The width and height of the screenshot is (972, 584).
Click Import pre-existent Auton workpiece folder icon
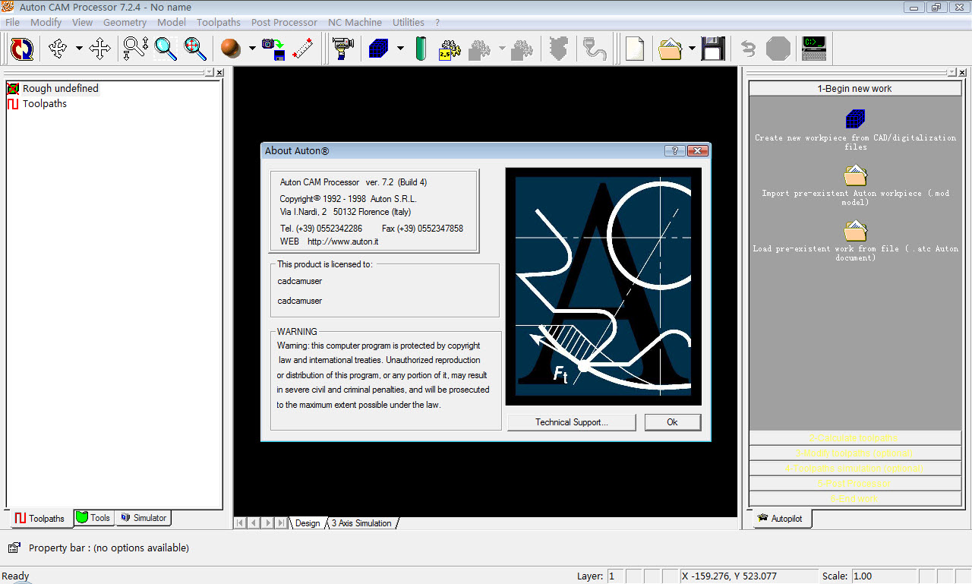tap(855, 175)
